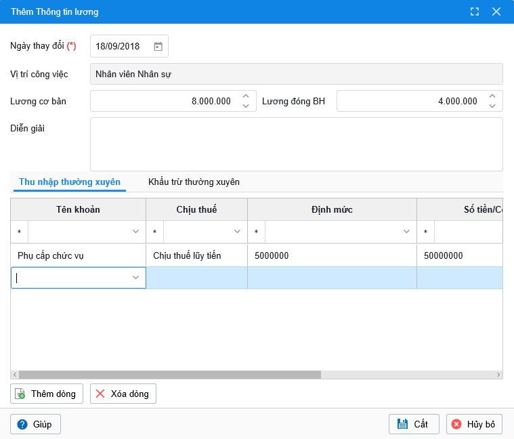Decrease Lương đóng BH with down arrow
The image size is (514, 439).
point(492,106)
